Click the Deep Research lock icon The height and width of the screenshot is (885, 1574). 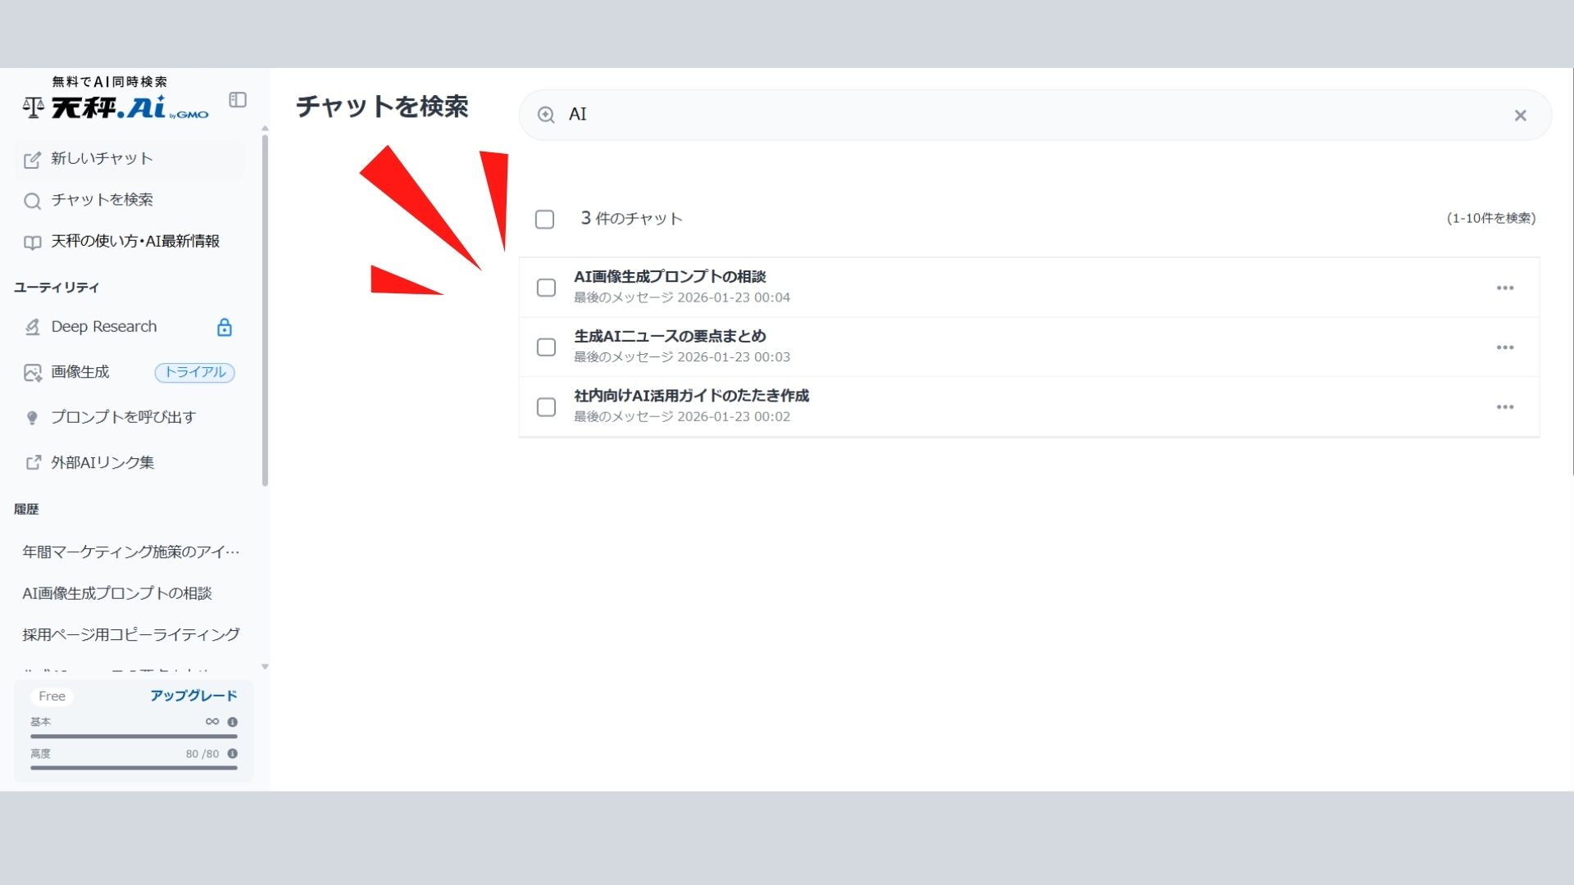tap(224, 328)
